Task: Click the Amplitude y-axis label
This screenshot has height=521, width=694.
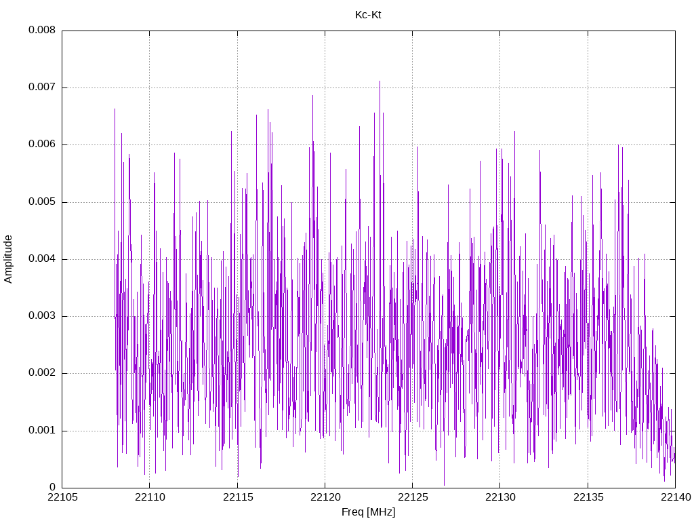Action: 8,259
